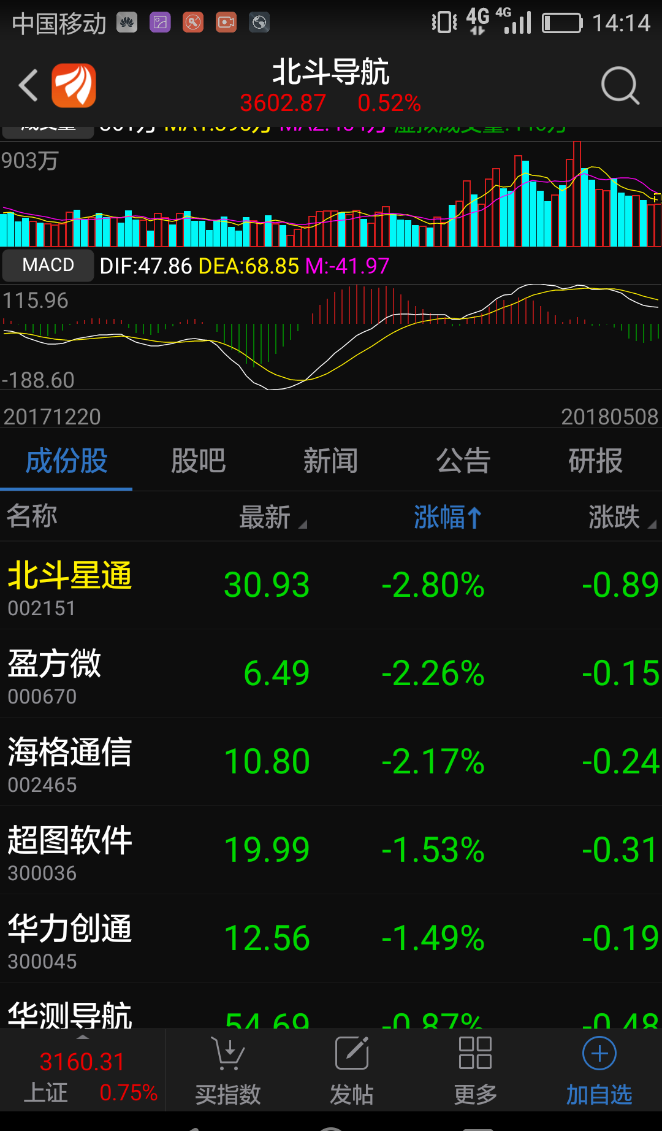
Task: Tap the start date 20171220
Action: [52, 417]
